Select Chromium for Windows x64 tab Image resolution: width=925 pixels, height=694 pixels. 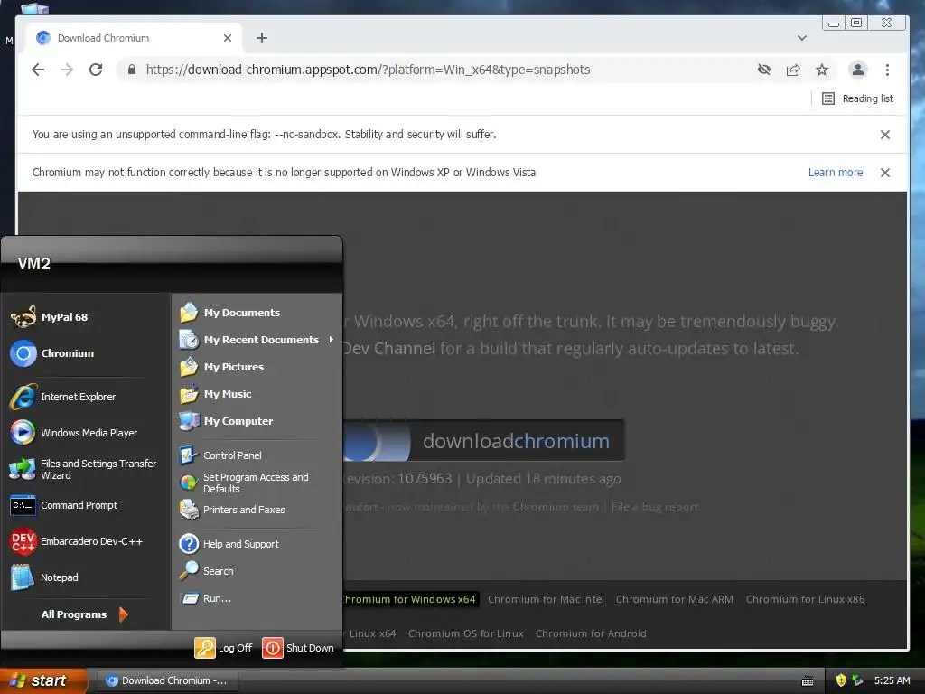point(409,599)
